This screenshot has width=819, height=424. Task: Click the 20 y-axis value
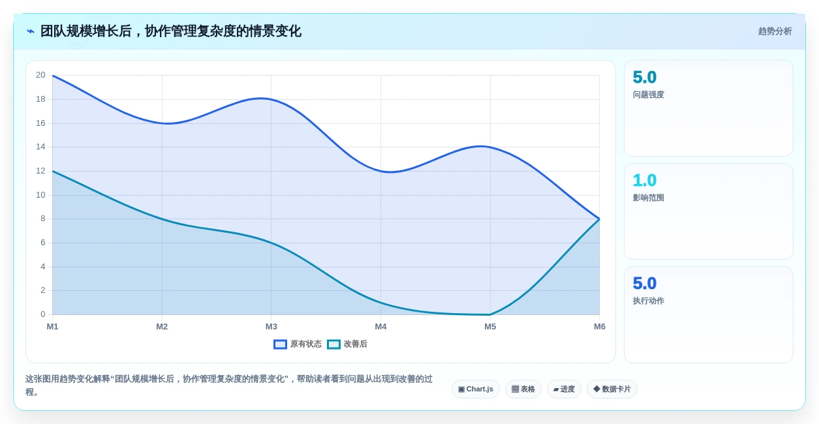[40, 75]
